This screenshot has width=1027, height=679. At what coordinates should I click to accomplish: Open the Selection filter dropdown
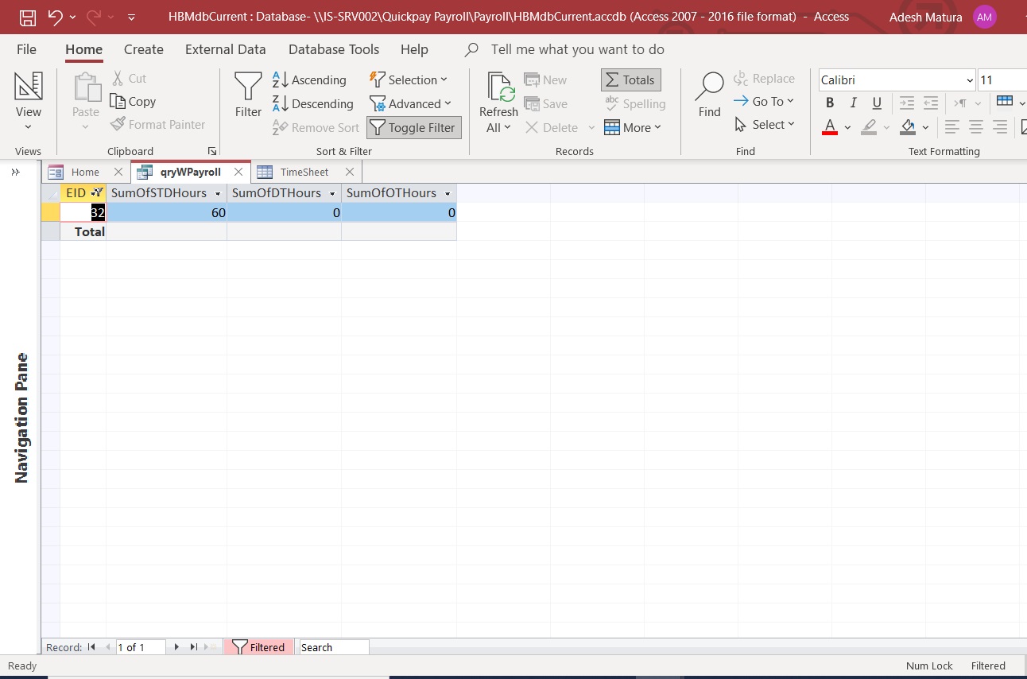coord(409,80)
